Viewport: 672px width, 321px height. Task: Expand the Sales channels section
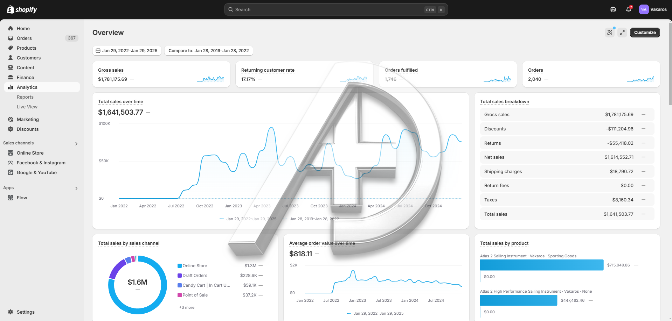coord(76,143)
